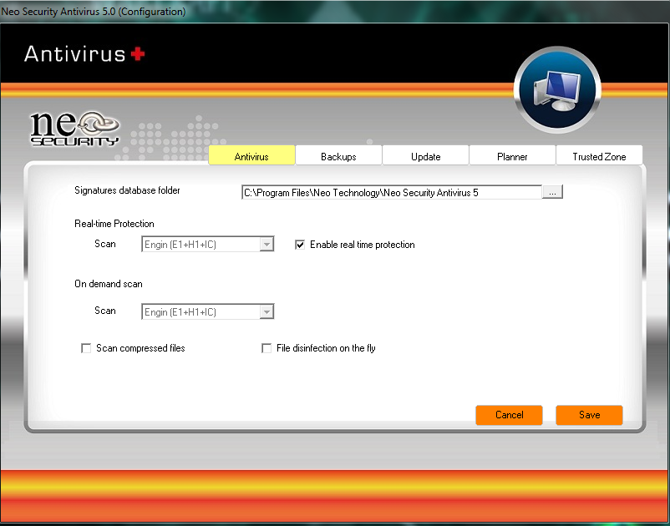
Task: Save the configuration settings
Action: pos(589,415)
